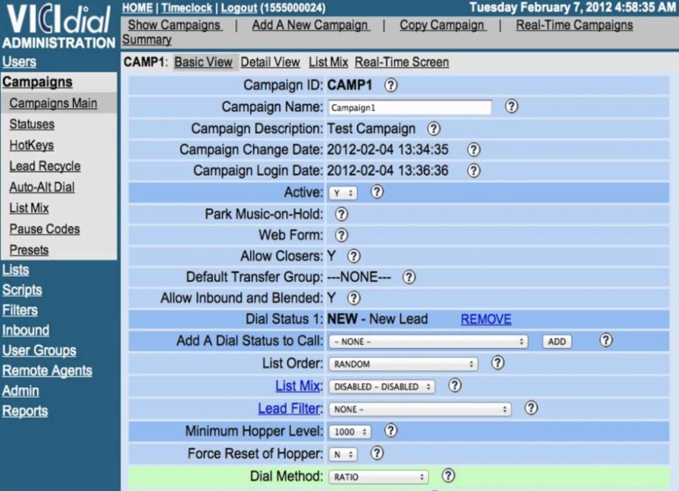Open help for Web Form setting
Image resolution: width=679 pixels, height=491 pixels.
tap(342, 235)
